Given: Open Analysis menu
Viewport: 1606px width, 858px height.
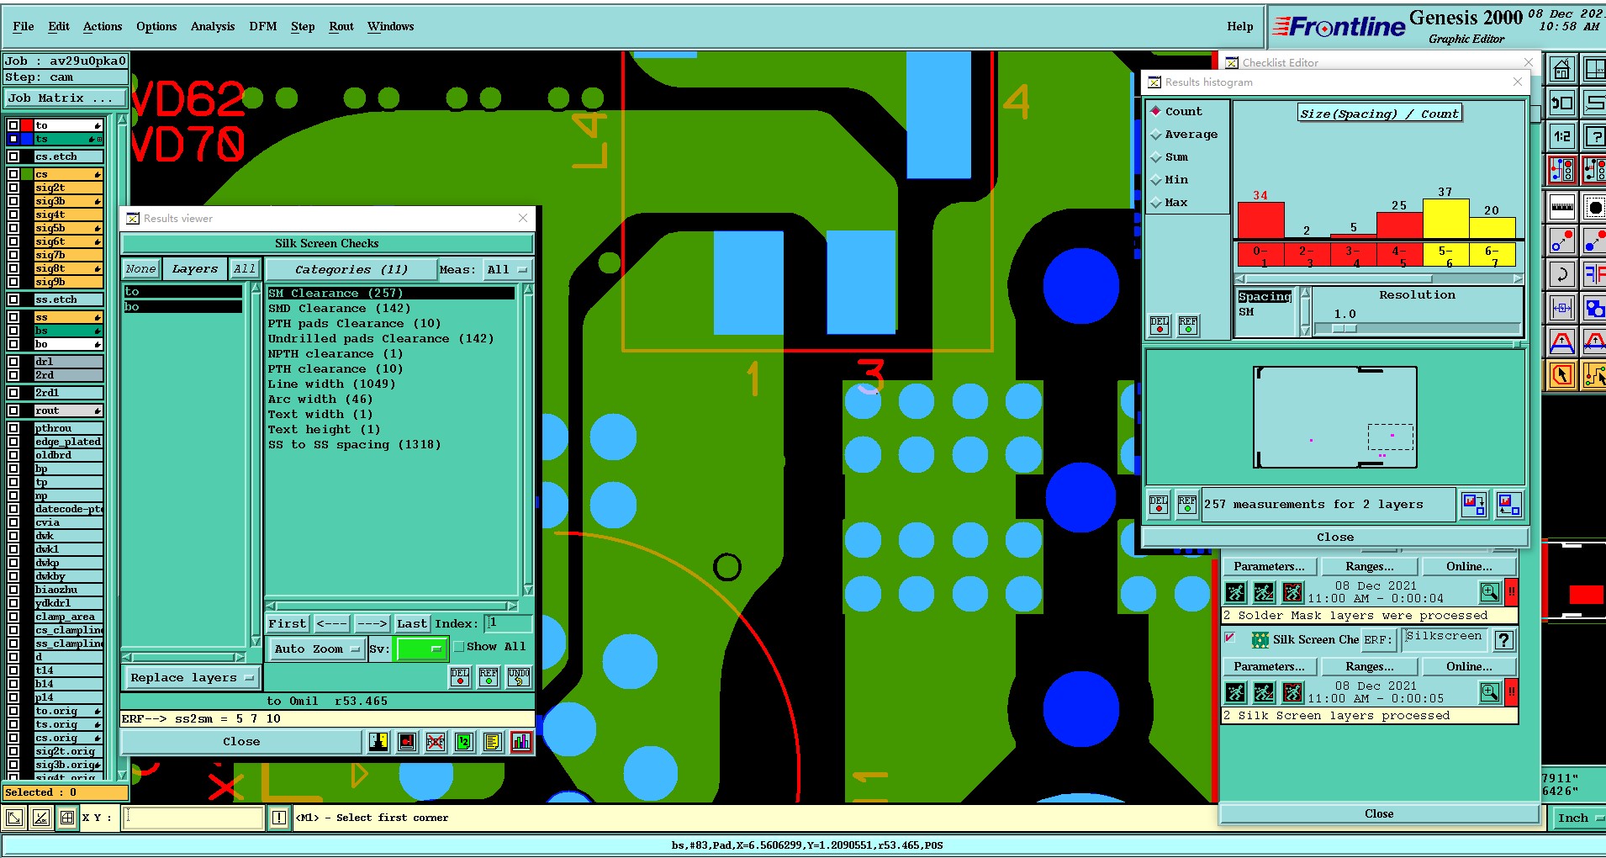Looking at the screenshot, I should [x=213, y=27].
